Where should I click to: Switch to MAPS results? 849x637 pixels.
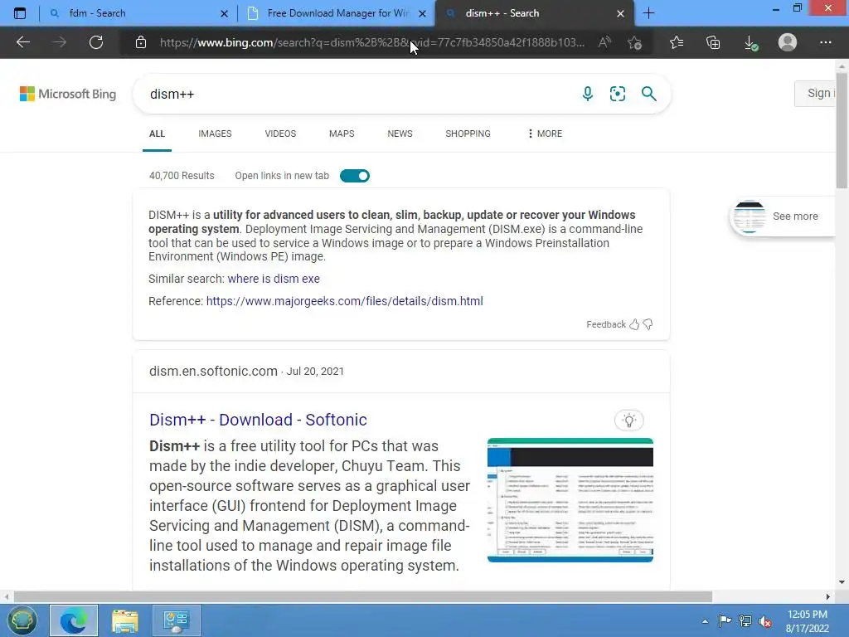coord(342,134)
